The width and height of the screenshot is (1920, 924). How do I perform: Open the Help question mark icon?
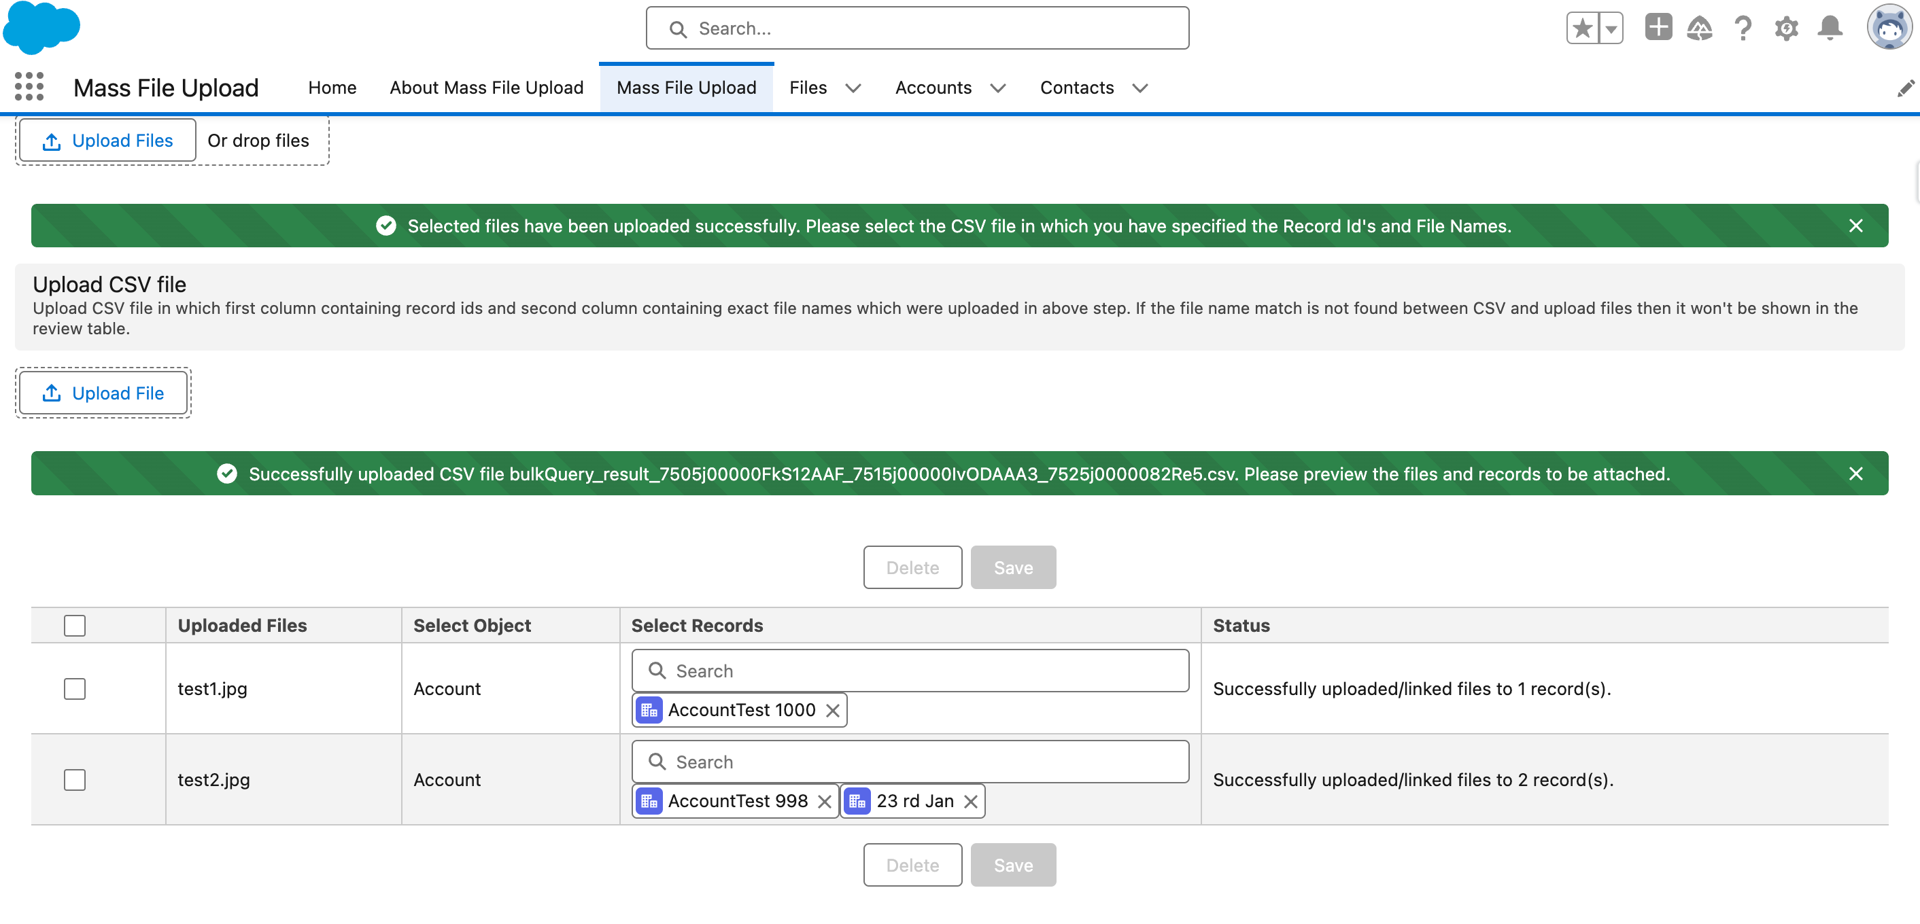(1743, 29)
